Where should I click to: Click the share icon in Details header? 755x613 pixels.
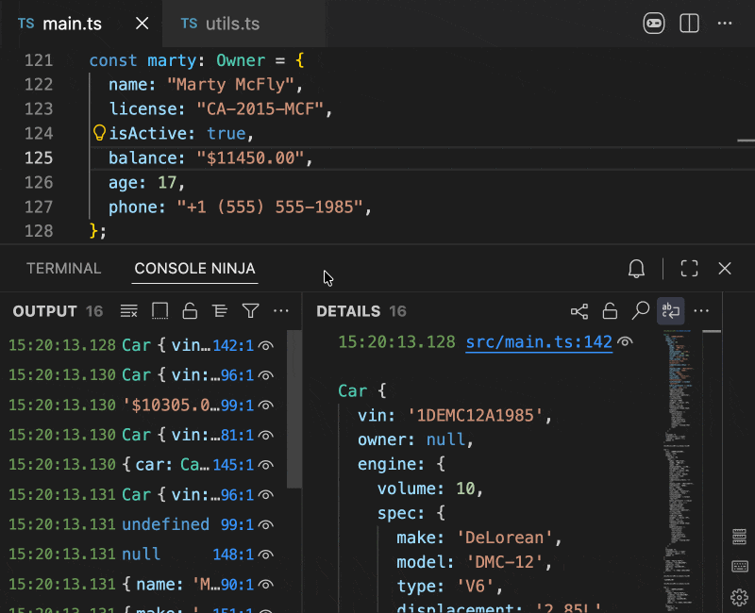pyautogui.click(x=579, y=310)
